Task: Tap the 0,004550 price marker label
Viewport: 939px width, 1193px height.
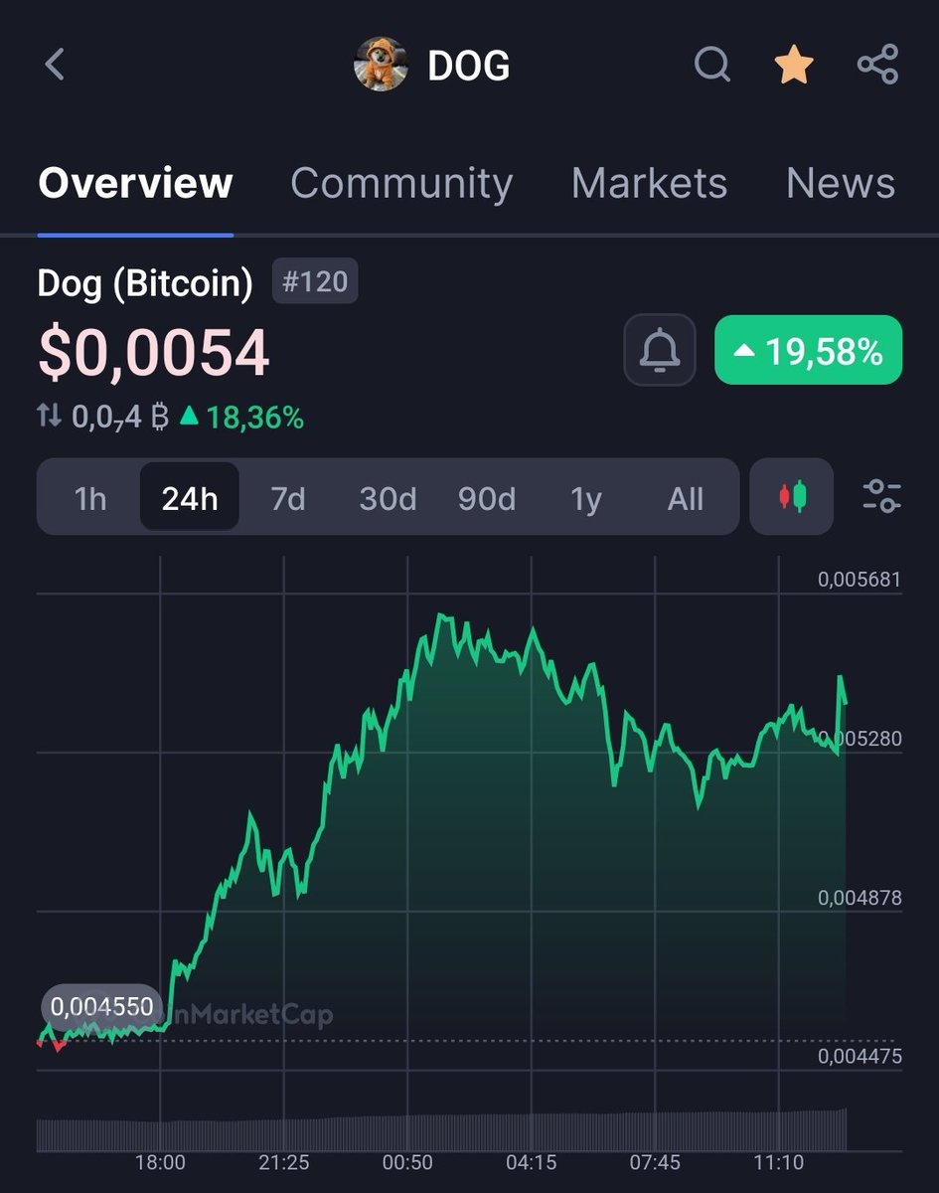Action: tap(101, 1007)
